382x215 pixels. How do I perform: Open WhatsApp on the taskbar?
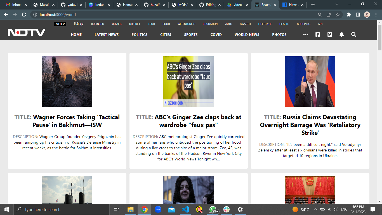(213, 209)
